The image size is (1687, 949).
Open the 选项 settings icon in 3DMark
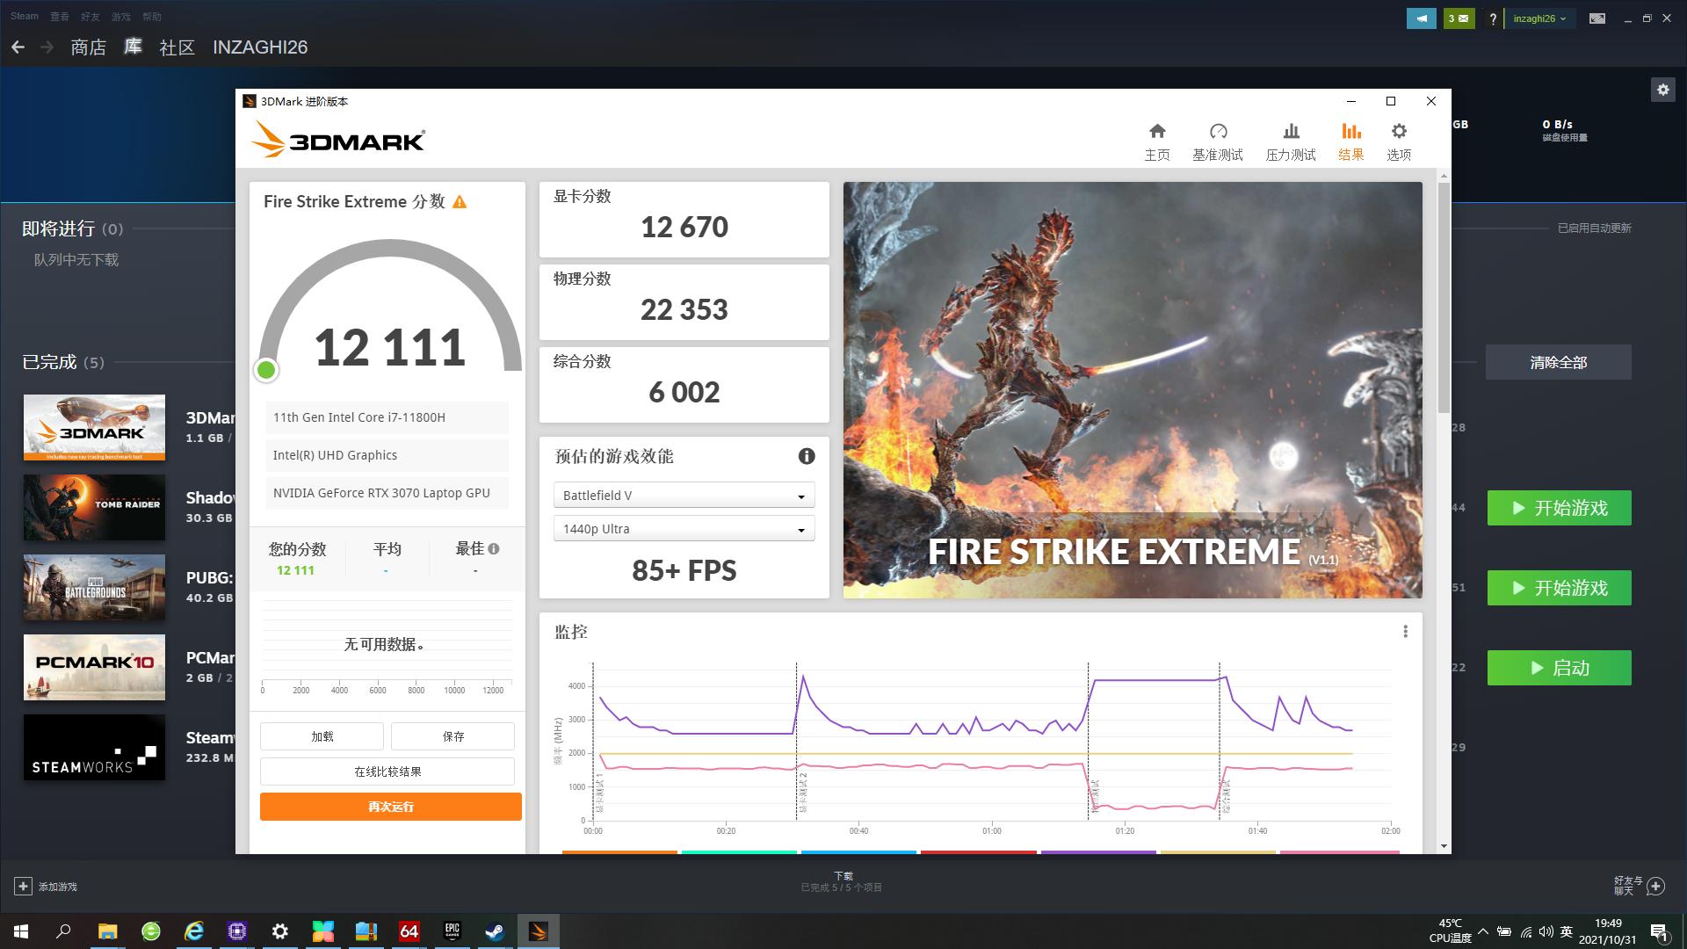[1400, 139]
